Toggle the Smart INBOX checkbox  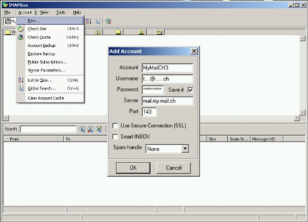tap(115, 136)
